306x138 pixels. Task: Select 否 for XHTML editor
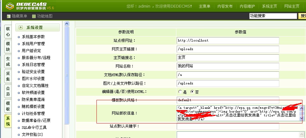pyautogui.click(x=192, y=92)
